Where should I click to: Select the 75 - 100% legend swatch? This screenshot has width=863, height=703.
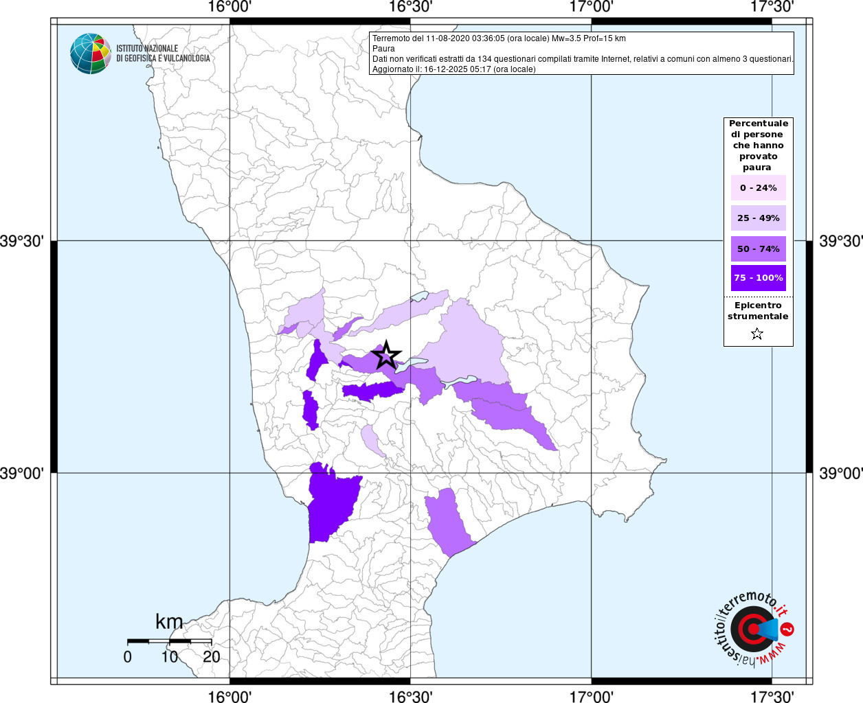coord(758,278)
